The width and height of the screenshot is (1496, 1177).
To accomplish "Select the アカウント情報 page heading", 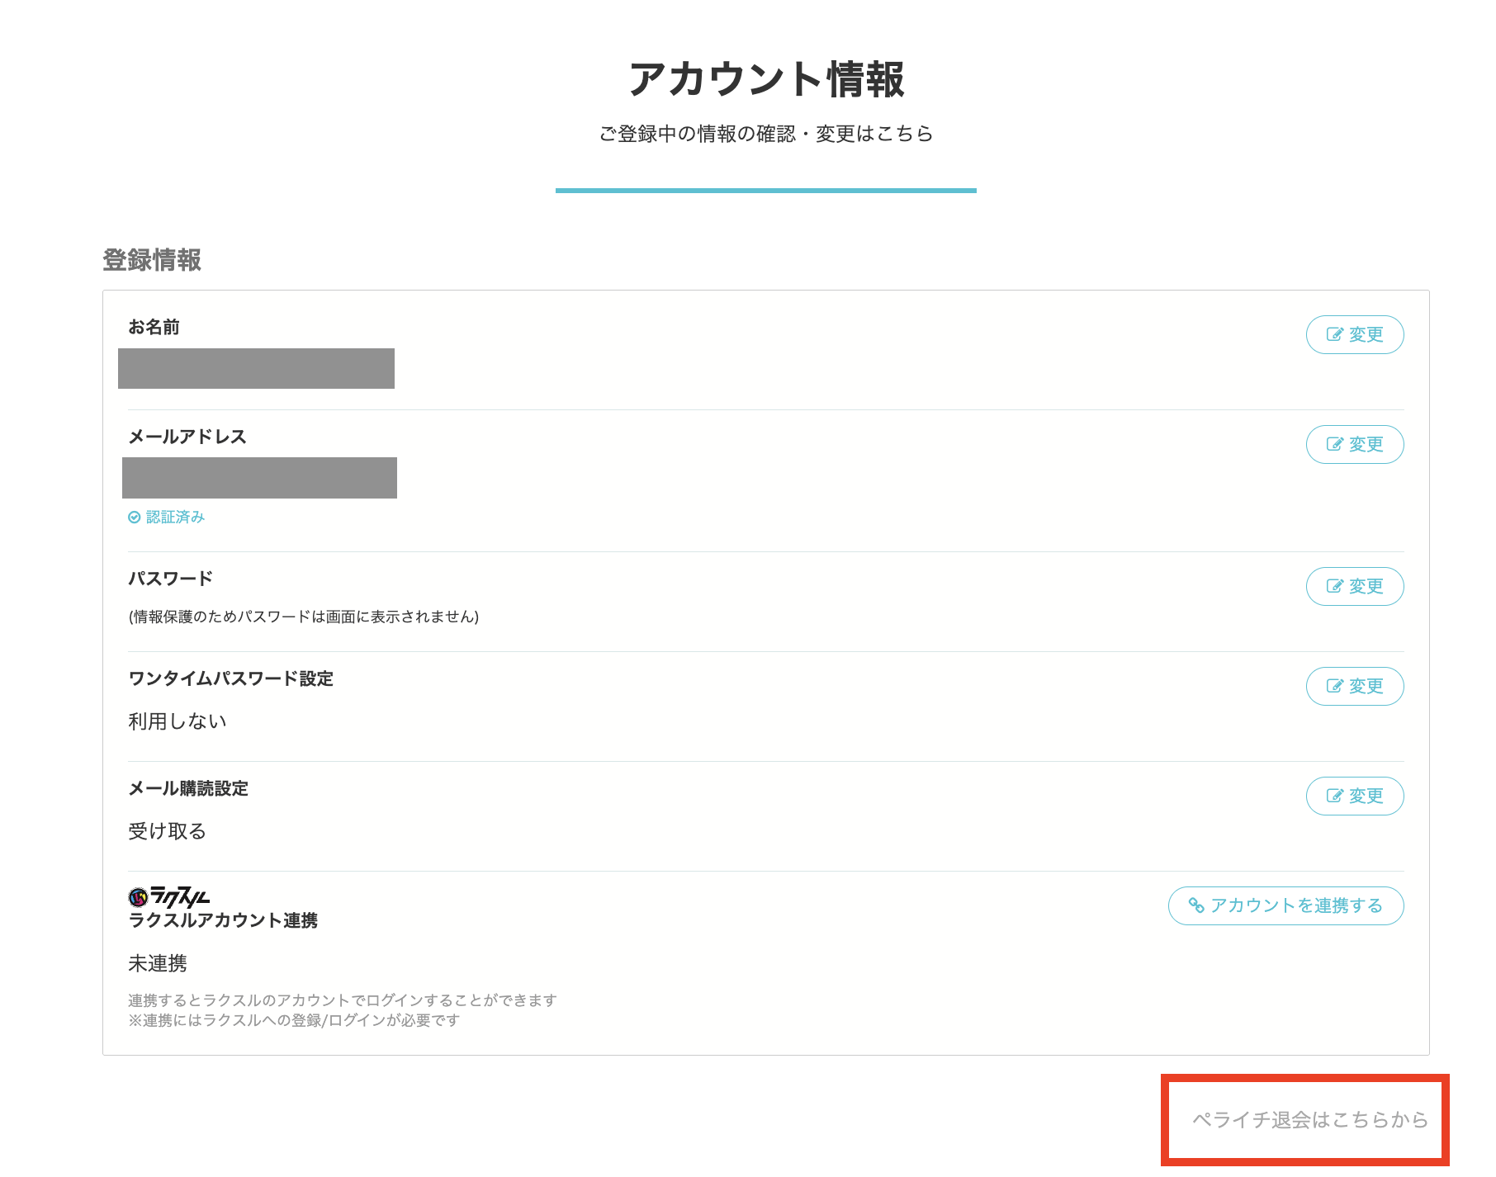I will click(x=766, y=79).
